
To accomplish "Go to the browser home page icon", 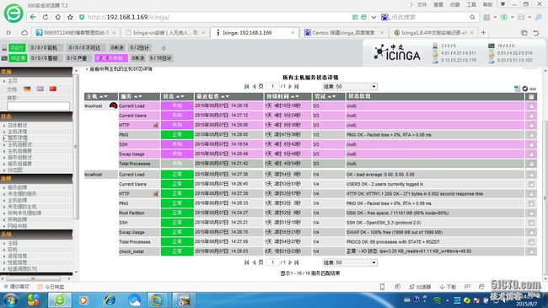I will tap(57, 17).
